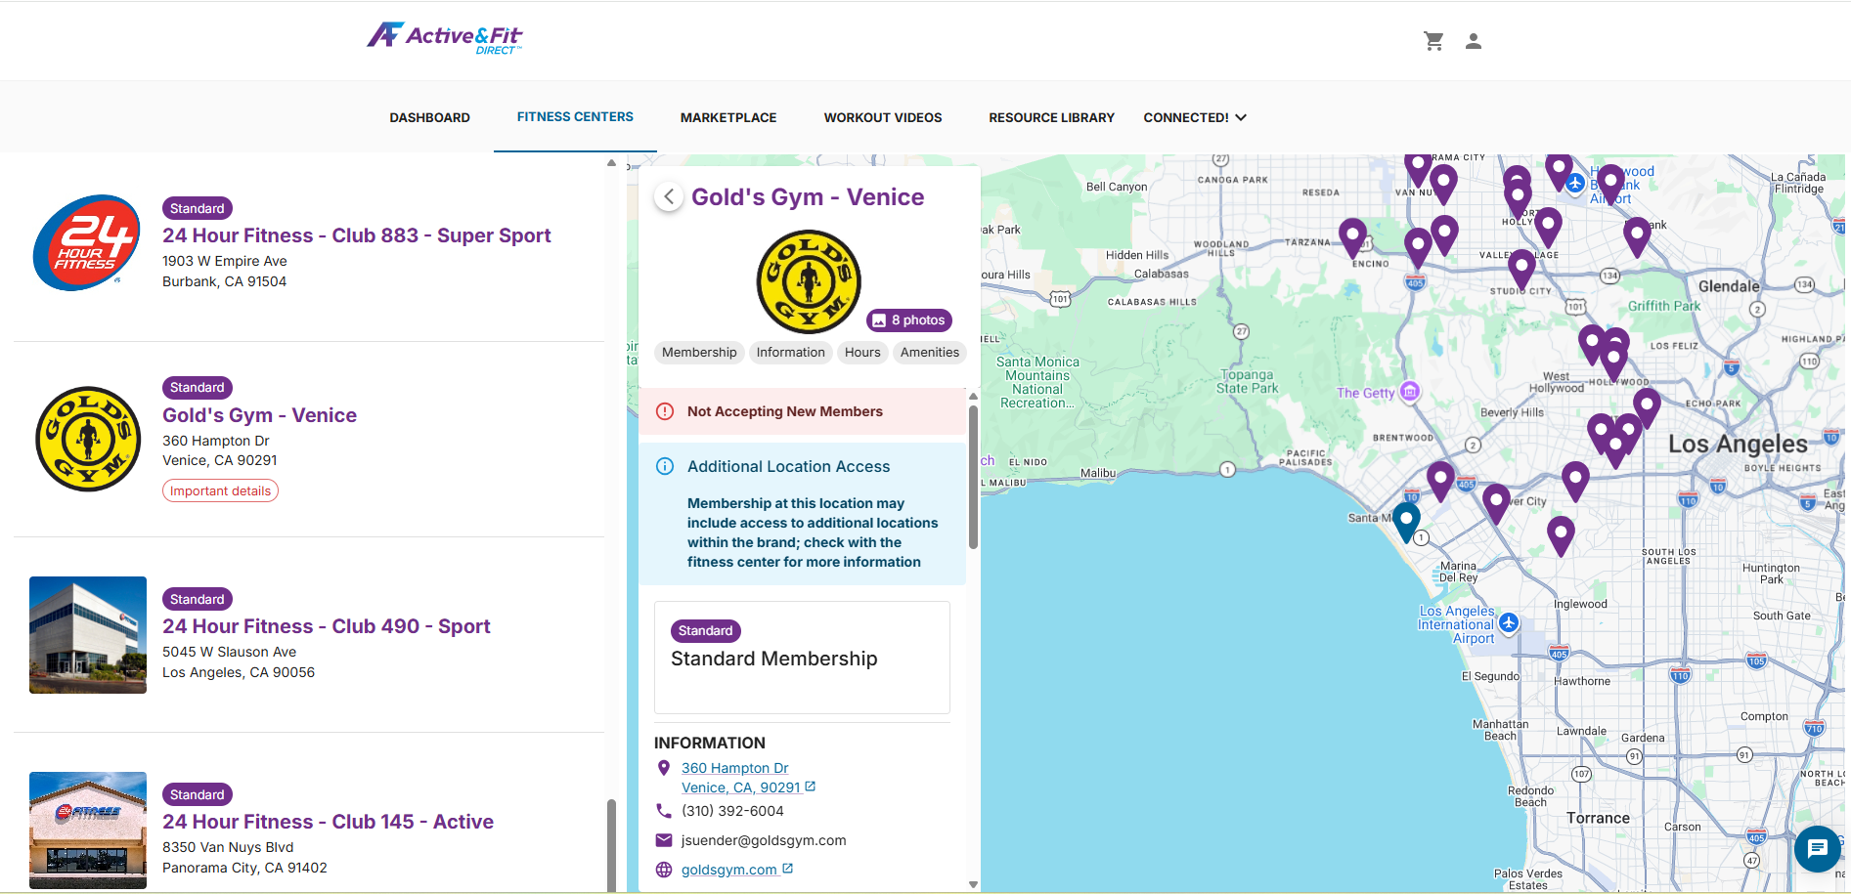The width and height of the screenshot is (1851, 894).
Task: Open the Dashboard nav item
Action: tap(429, 117)
